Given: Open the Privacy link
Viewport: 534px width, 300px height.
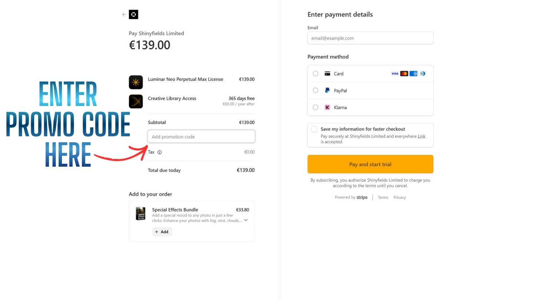Looking at the screenshot, I should pyautogui.click(x=400, y=197).
